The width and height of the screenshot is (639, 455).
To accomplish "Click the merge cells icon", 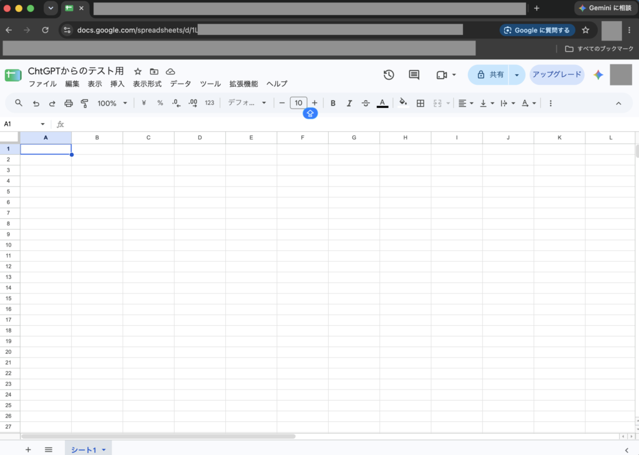I will point(437,104).
